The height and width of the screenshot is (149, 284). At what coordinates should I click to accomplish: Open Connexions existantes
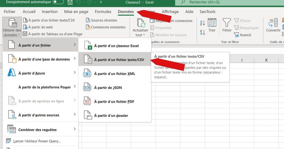106,27
